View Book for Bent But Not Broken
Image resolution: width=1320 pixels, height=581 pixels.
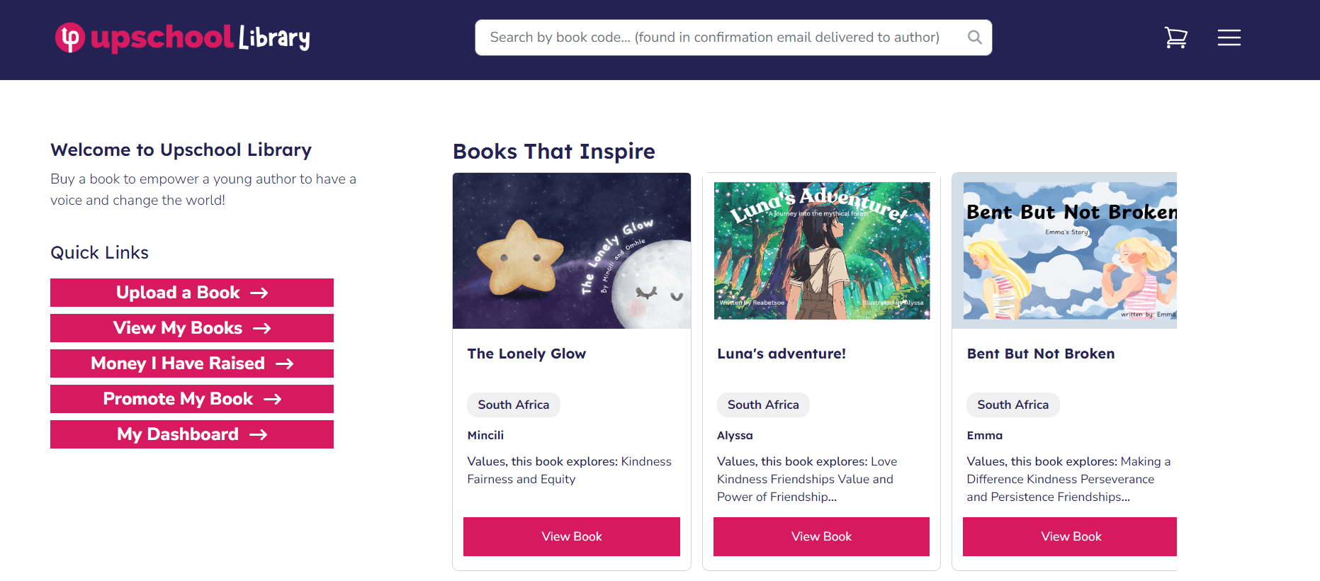click(x=1070, y=536)
